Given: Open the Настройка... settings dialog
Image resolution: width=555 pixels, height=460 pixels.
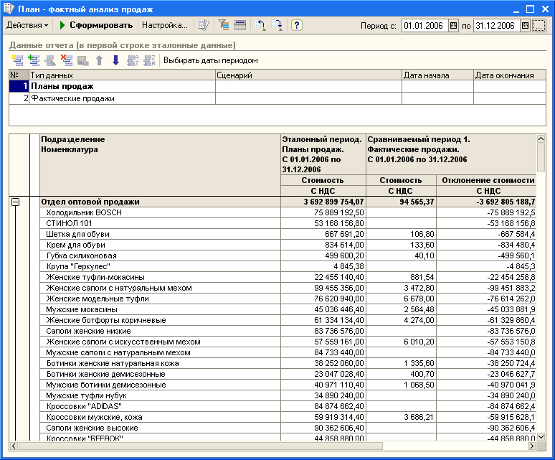Looking at the screenshot, I should (165, 26).
